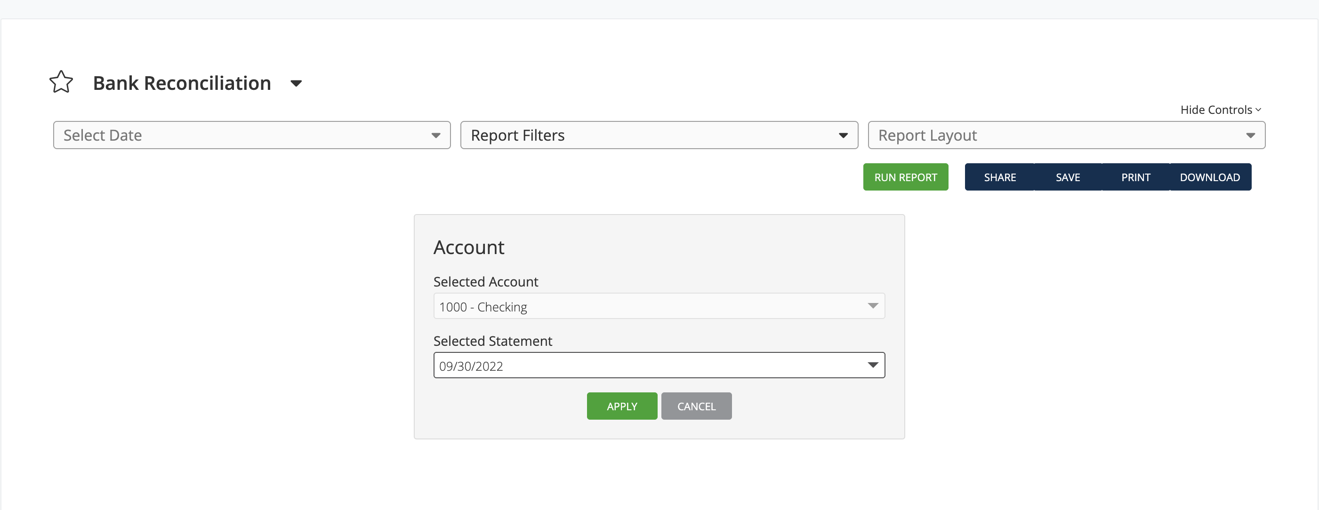Click the Account panel heading

click(468, 247)
